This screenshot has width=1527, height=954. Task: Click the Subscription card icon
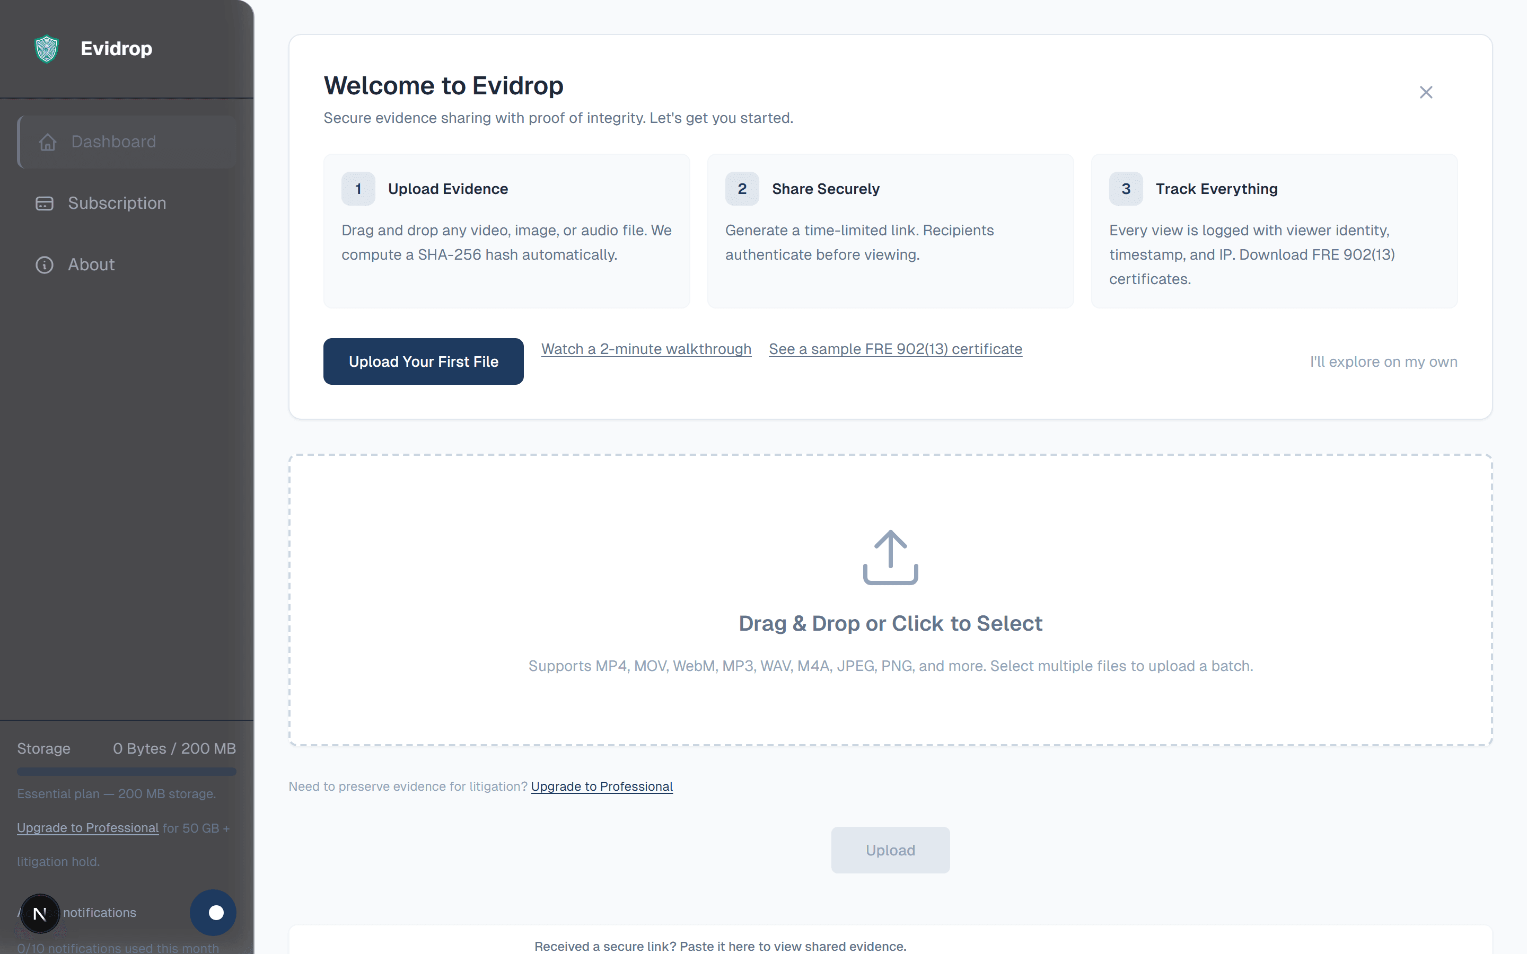44,203
